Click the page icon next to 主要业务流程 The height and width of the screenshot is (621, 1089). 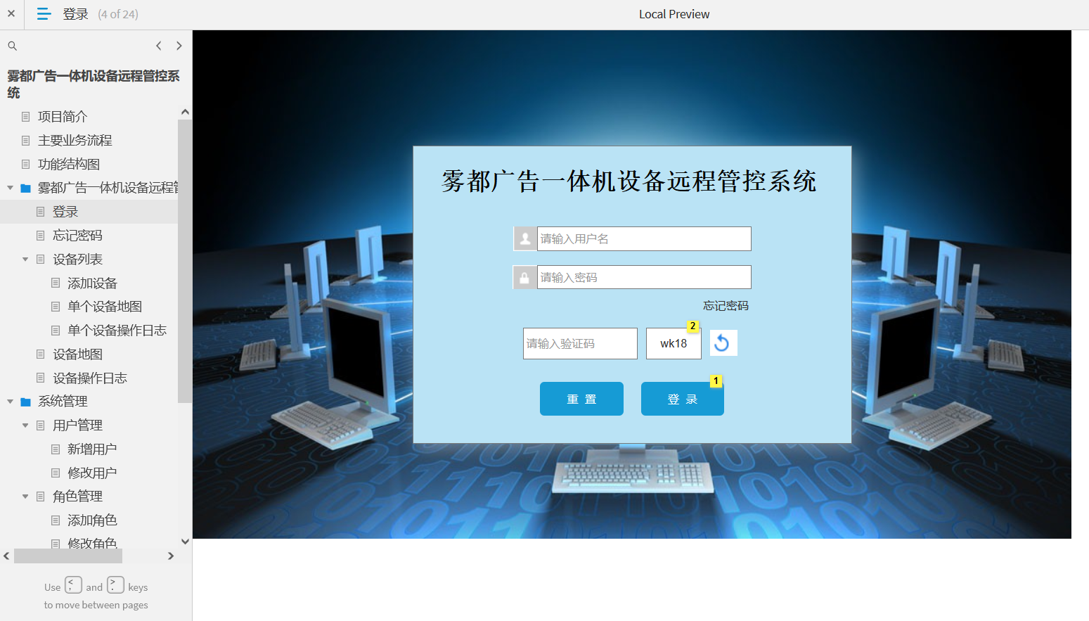click(26, 141)
